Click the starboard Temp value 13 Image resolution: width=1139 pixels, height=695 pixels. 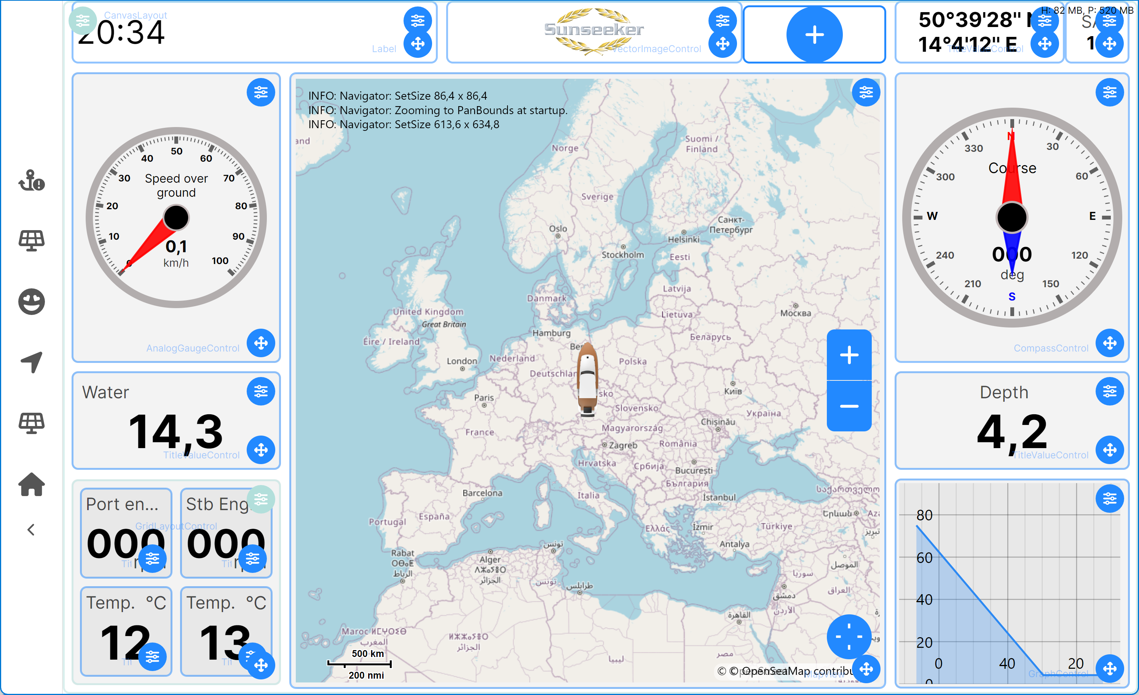[225, 643]
